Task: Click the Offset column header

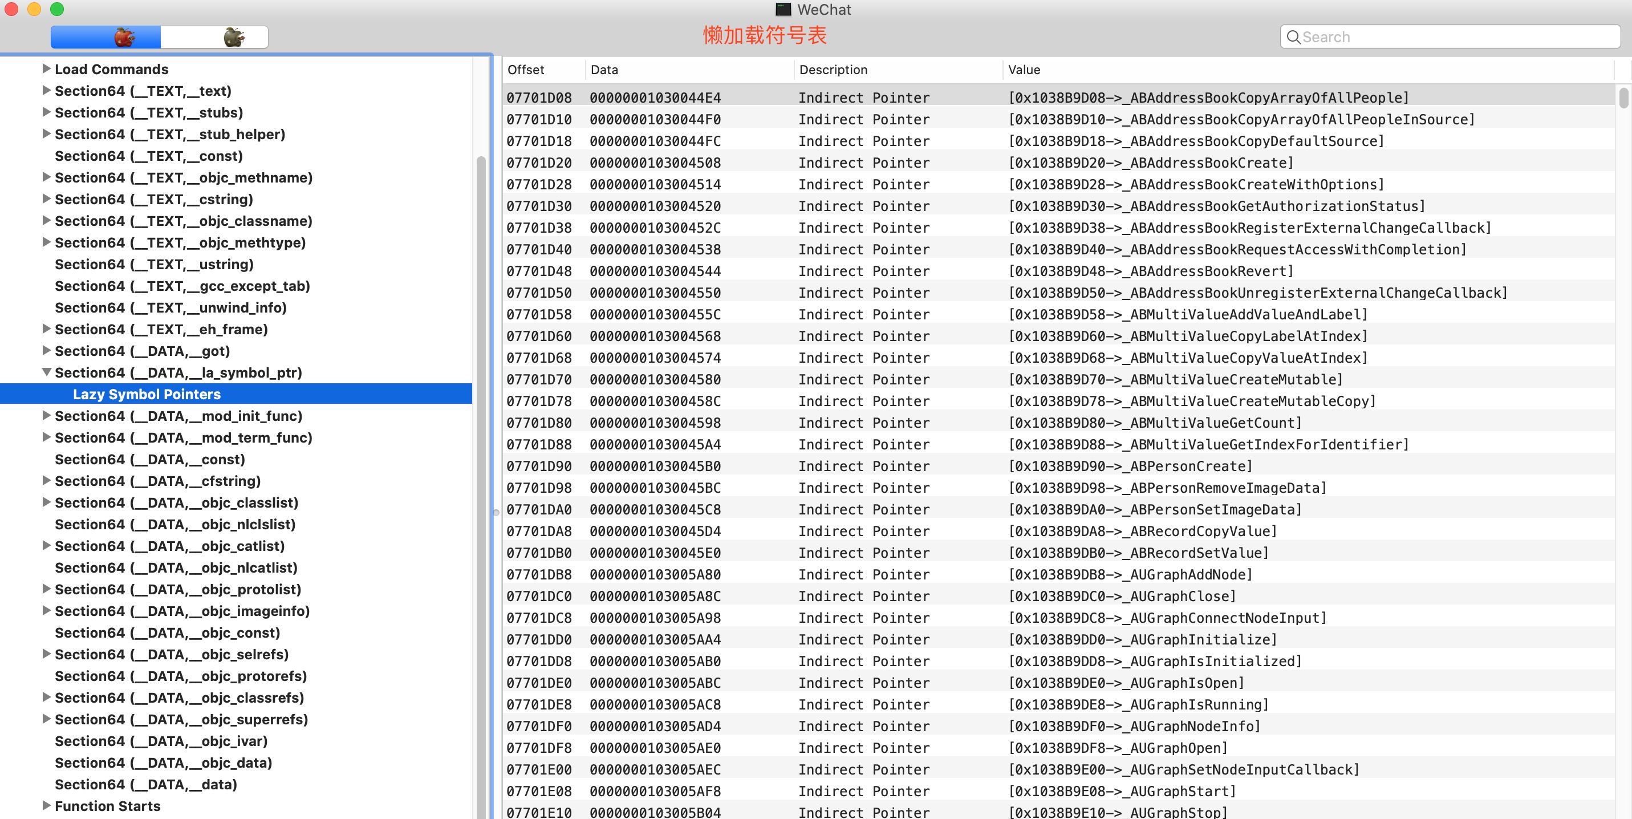Action: pyautogui.click(x=543, y=70)
